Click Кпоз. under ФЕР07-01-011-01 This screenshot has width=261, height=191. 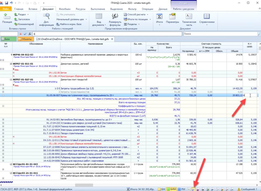[x=16, y=69]
